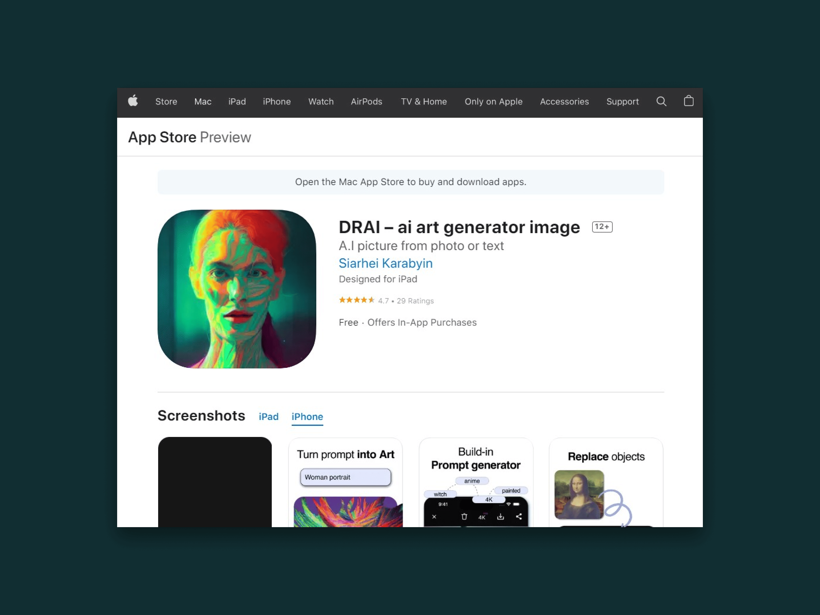This screenshot has height=615, width=820.
Task: Open the search magnifier icon
Action: 661,101
